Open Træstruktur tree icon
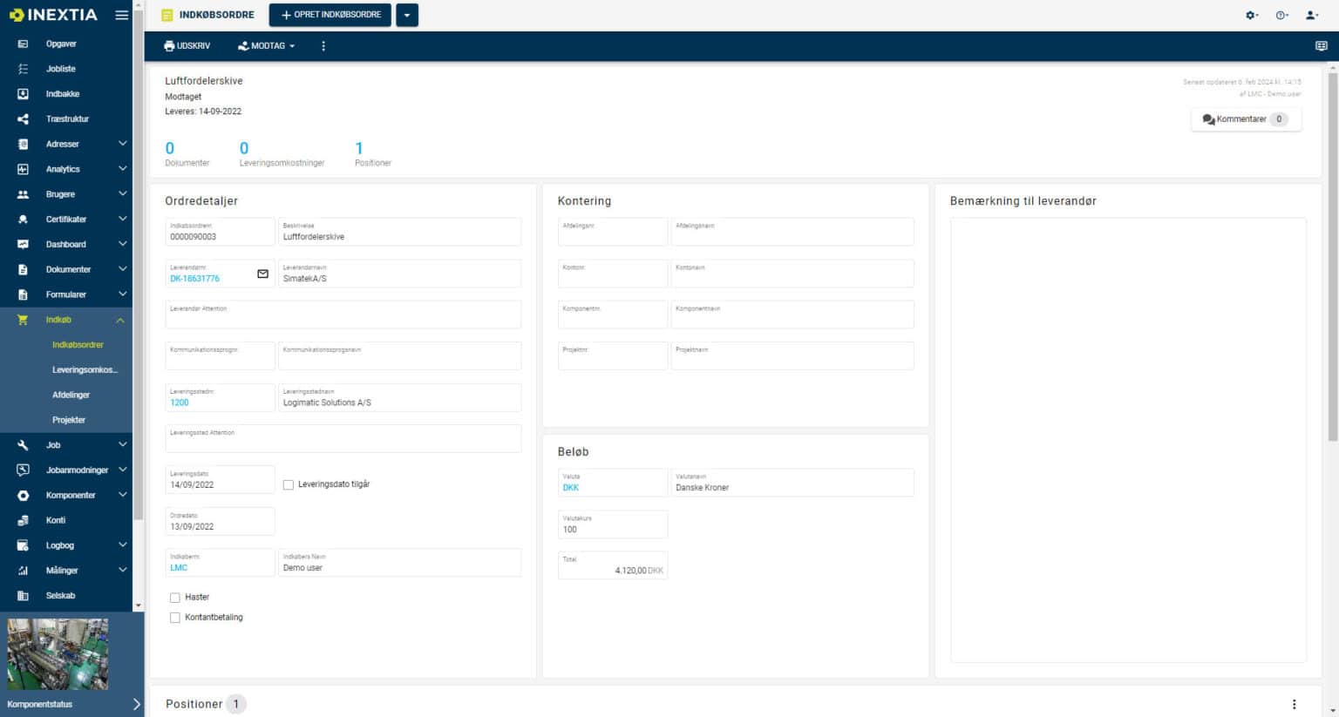Image resolution: width=1339 pixels, height=717 pixels. click(x=23, y=119)
